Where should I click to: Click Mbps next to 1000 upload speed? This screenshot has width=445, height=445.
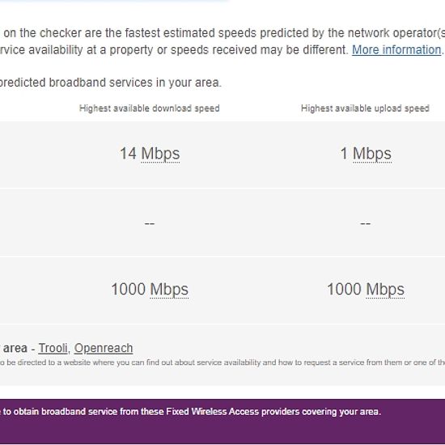click(x=385, y=289)
